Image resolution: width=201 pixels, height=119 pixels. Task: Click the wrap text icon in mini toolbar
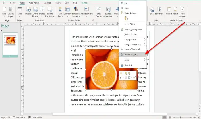[126, 77]
